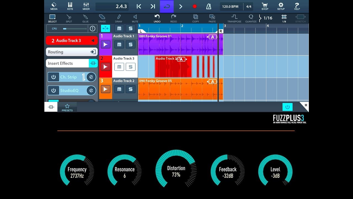Screen dimensions: 353x199
Task: Open the Routing section
Action: click(x=72, y=52)
